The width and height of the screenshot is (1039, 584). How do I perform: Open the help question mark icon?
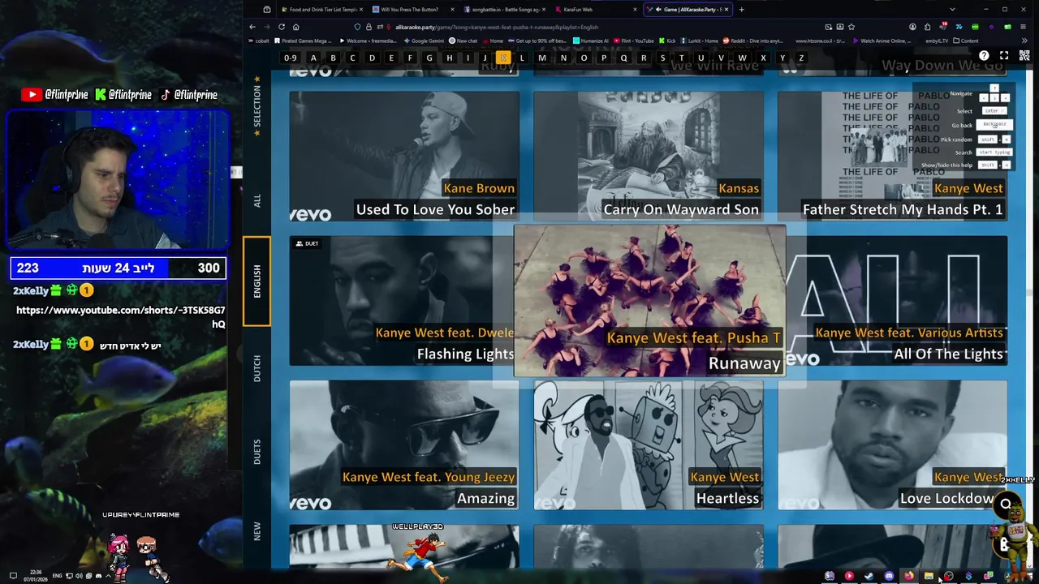pos(984,56)
